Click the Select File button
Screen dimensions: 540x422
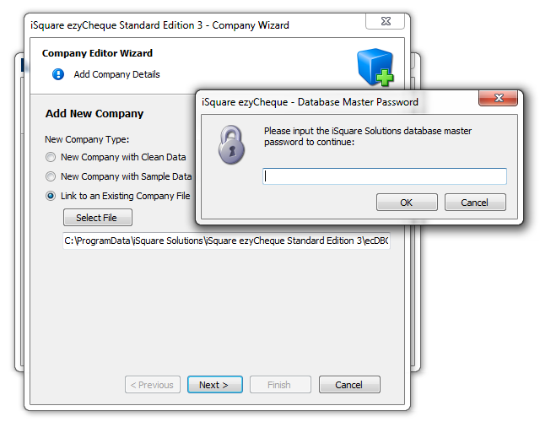(98, 218)
